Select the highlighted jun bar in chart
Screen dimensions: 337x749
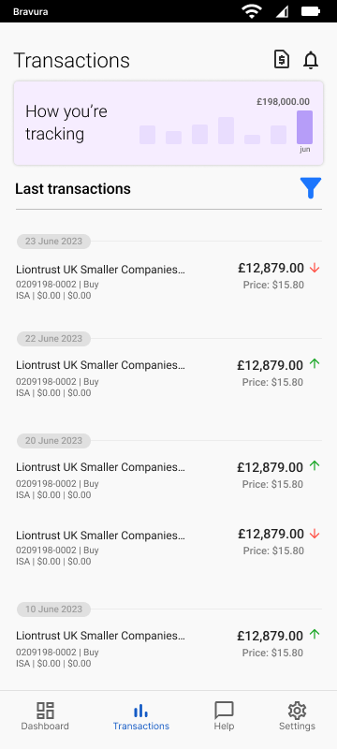pos(304,127)
